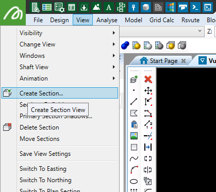Viewport: 216px width, 192px height.
Task: Select the extend-between-bars arrow tool
Action: 148,147
